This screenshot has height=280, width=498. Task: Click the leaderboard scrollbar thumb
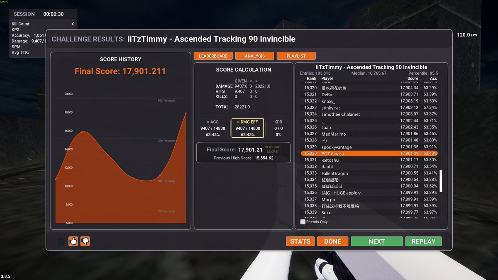(441, 180)
